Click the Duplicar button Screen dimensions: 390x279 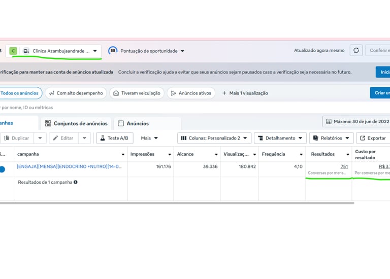pyautogui.click(x=17, y=138)
